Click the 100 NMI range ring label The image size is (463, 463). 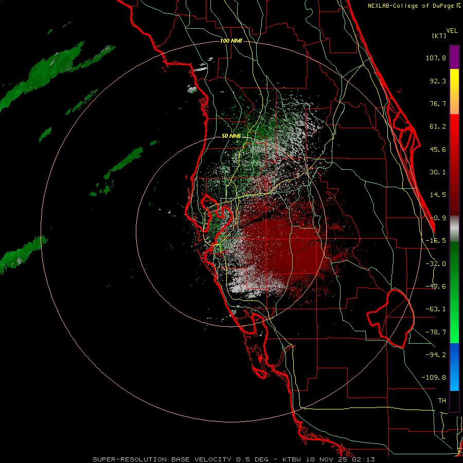point(231,41)
